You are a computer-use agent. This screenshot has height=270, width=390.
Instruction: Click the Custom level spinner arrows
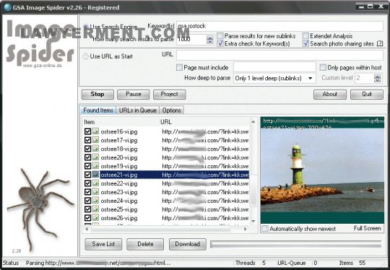[x=377, y=78]
